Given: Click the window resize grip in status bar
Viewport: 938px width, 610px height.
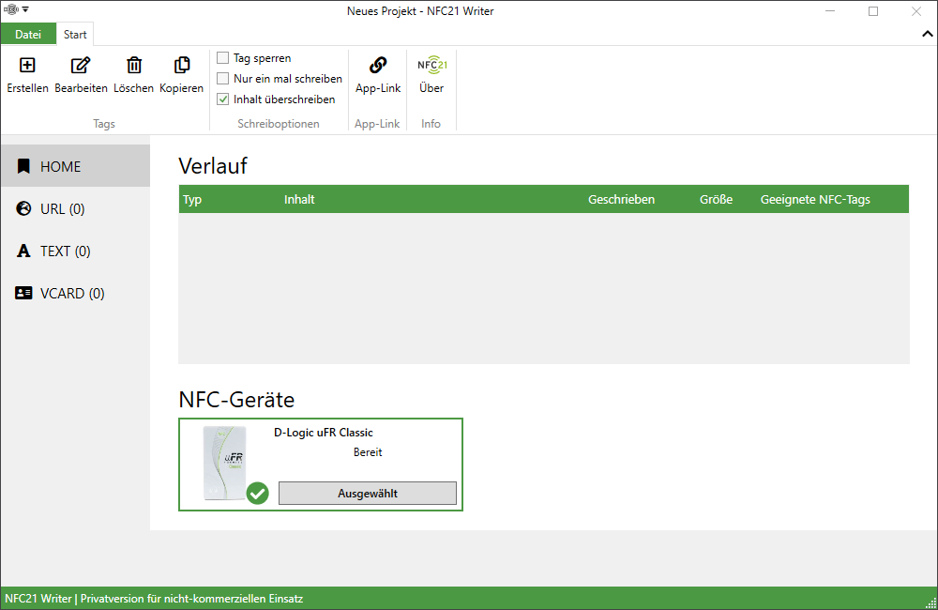Looking at the screenshot, I should 930,603.
